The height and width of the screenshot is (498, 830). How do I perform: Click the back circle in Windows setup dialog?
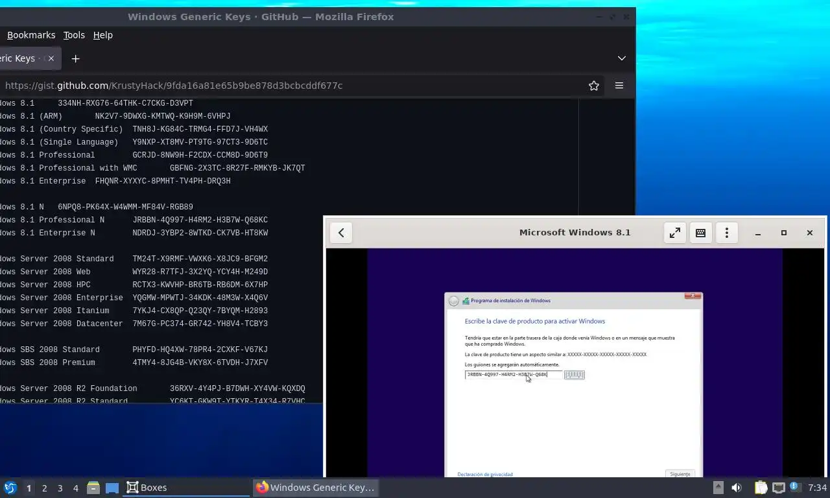click(x=454, y=301)
